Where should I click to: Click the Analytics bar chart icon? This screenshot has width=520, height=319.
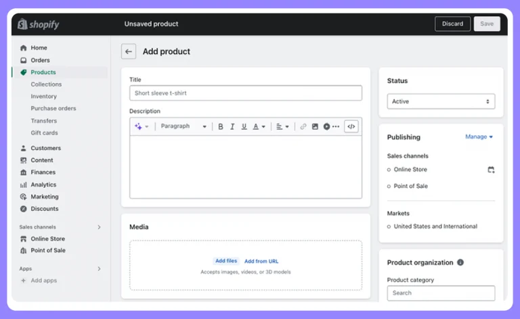click(23, 185)
